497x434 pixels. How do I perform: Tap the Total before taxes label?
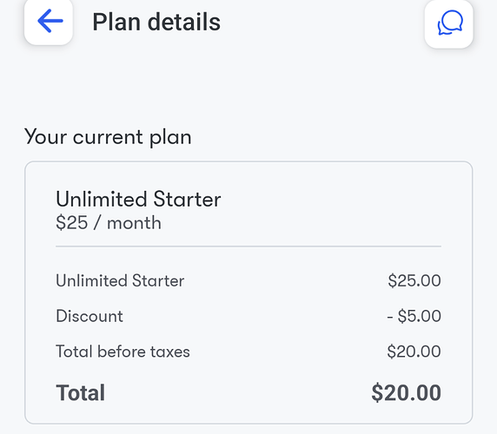pyautogui.click(x=123, y=352)
